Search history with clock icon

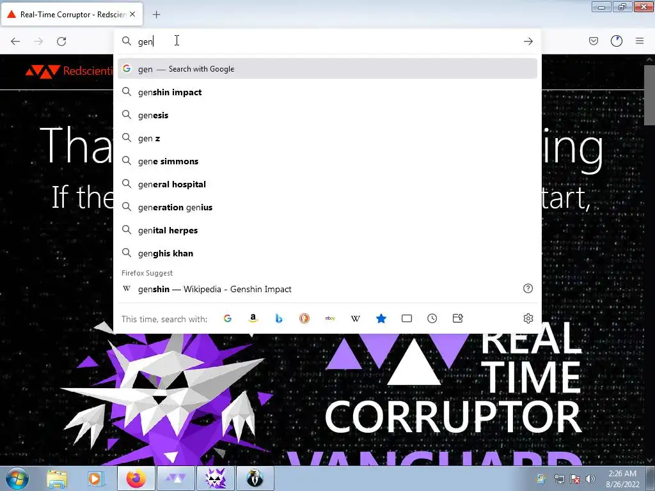[432, 318]
